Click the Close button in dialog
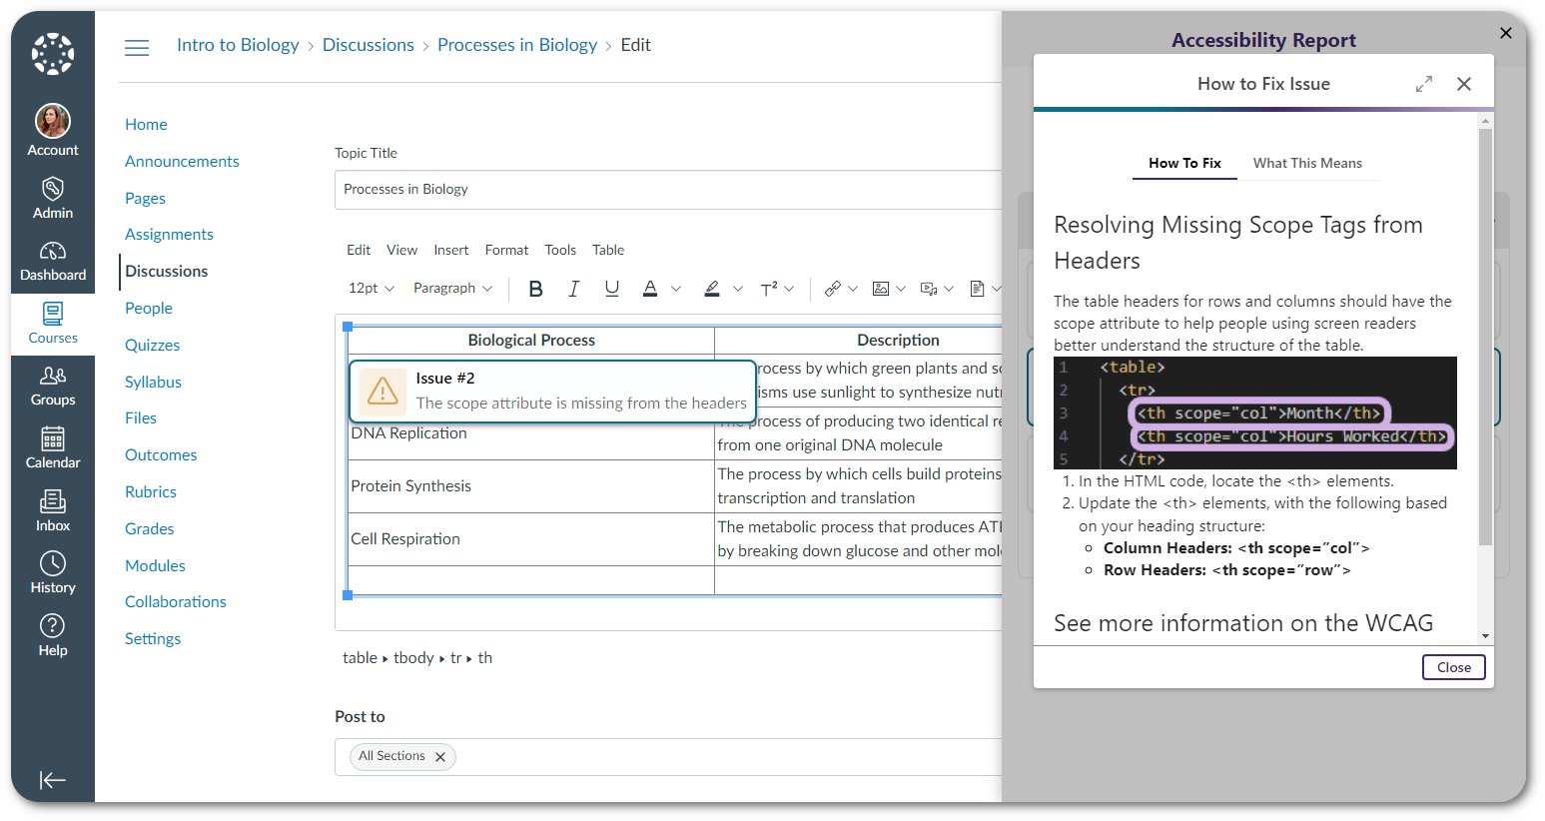Image resolution: width=1545 pixels, height=821 pixels. click(x=1453, y=667)
